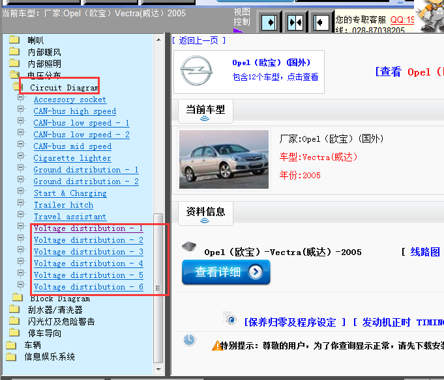Click the QQ customer service link
444x380 pixels.
402,20
